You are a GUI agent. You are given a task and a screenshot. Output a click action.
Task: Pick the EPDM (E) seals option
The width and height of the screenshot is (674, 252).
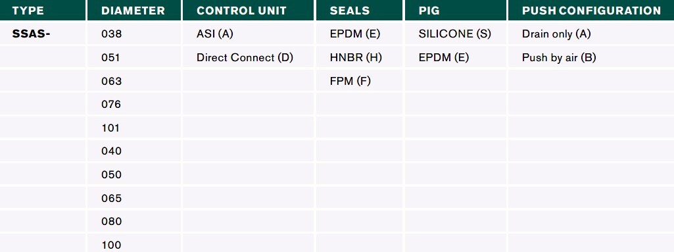355,34
